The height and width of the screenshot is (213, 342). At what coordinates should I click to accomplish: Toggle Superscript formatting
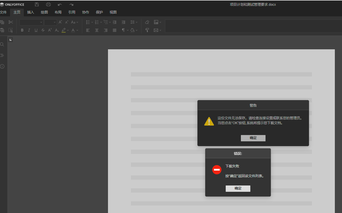50,30
